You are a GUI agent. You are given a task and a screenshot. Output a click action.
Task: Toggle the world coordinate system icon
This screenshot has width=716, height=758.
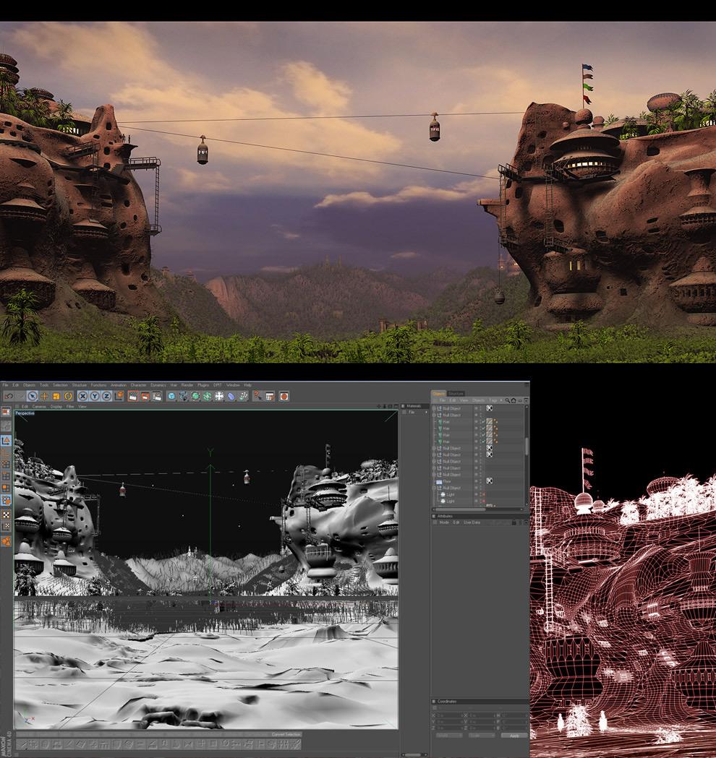[119, 396]
